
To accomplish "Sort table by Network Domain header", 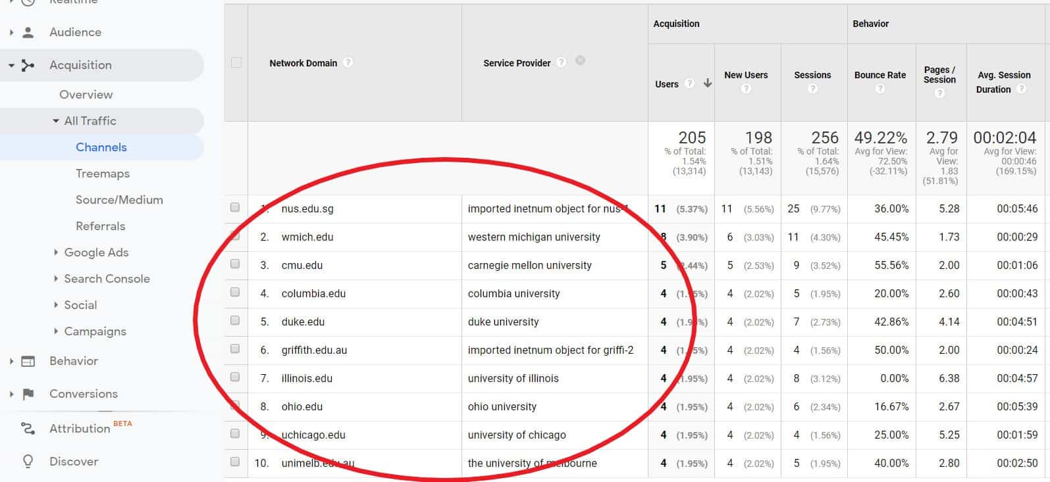I will pyautogui.click(x=303, y=63).
